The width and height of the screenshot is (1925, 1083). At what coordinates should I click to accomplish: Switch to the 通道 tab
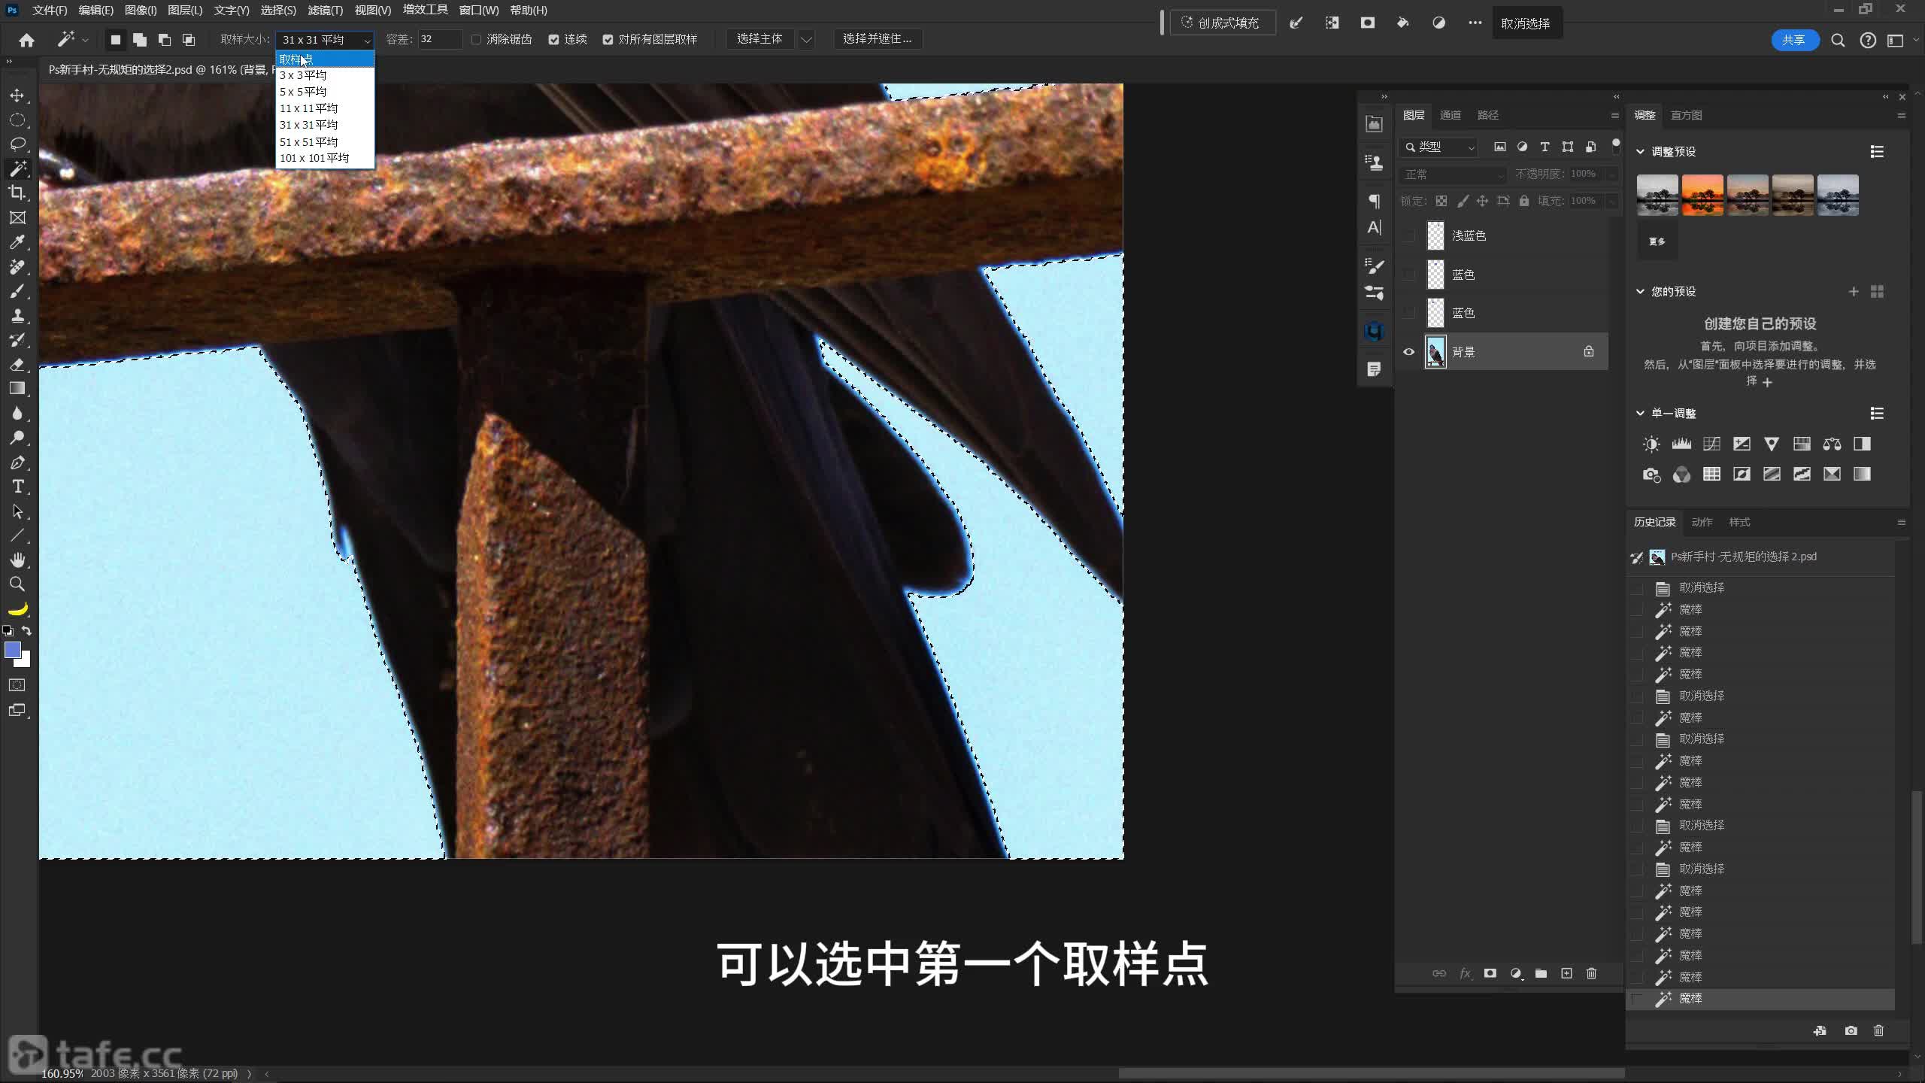tap(1450, 115)
